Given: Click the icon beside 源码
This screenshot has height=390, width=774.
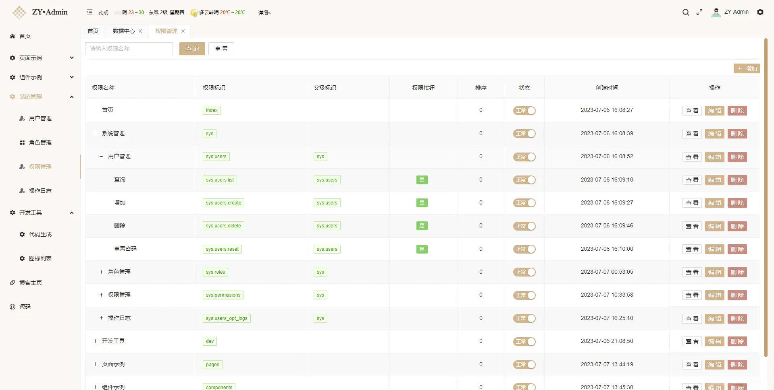Looking at the screenshot, I should tap(12, 307).
